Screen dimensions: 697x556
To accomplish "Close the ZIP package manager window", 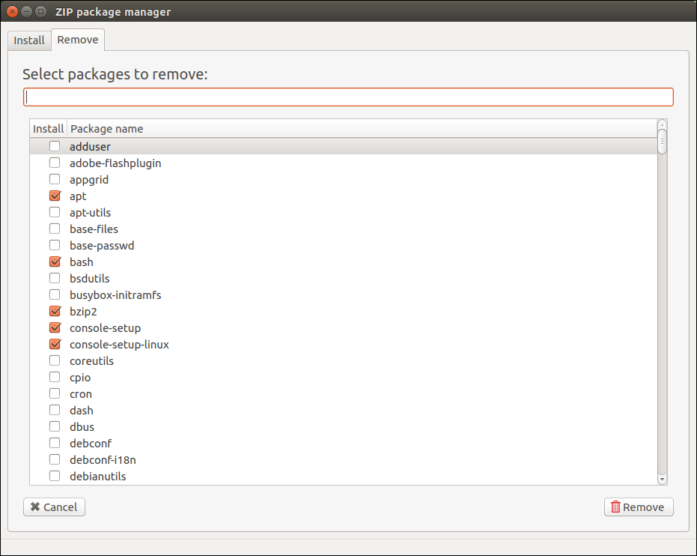I will pyautogui.click(x=12, y=11).
